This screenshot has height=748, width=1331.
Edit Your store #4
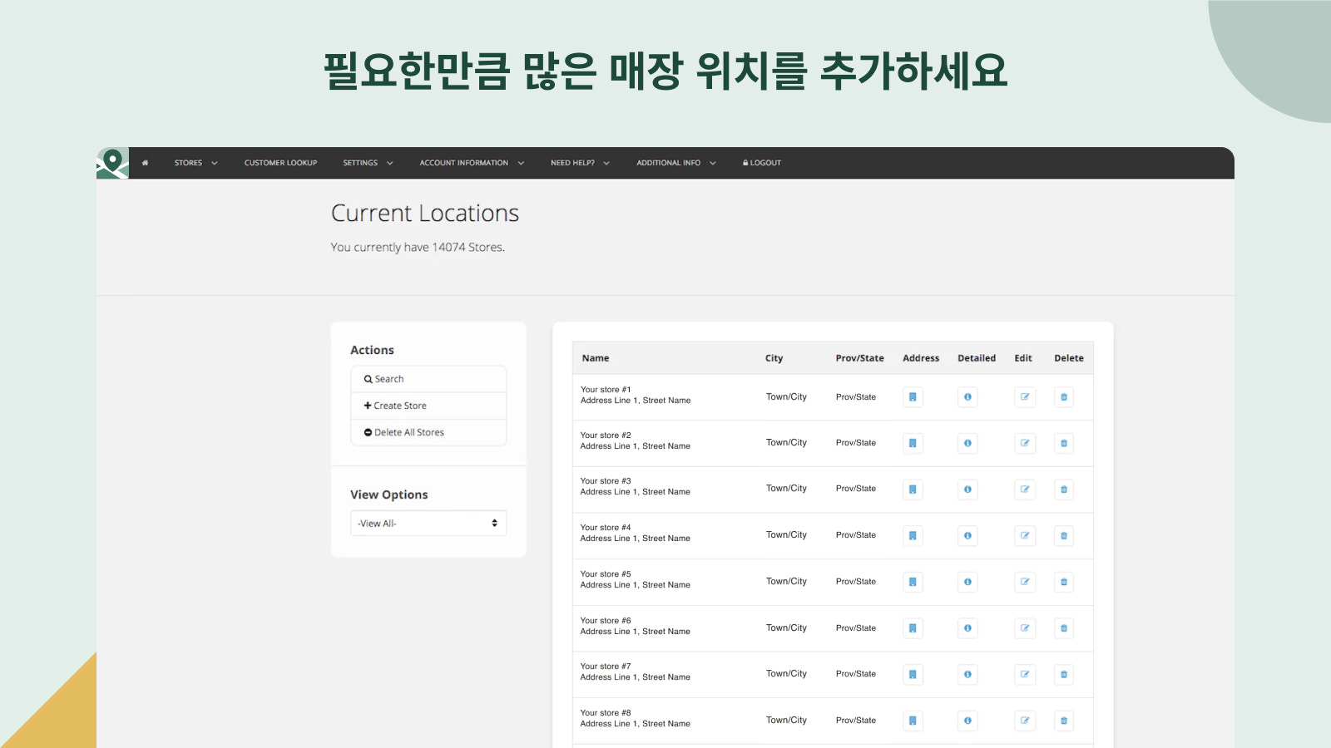(1025, 536)
